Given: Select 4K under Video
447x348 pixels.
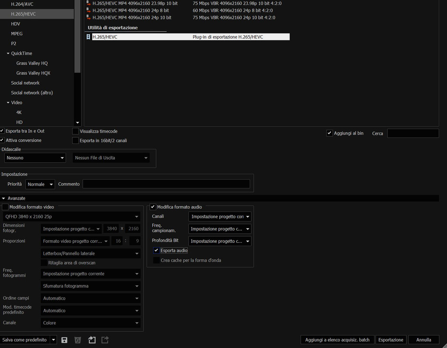Looking at the screenshot, I should 19,112.
